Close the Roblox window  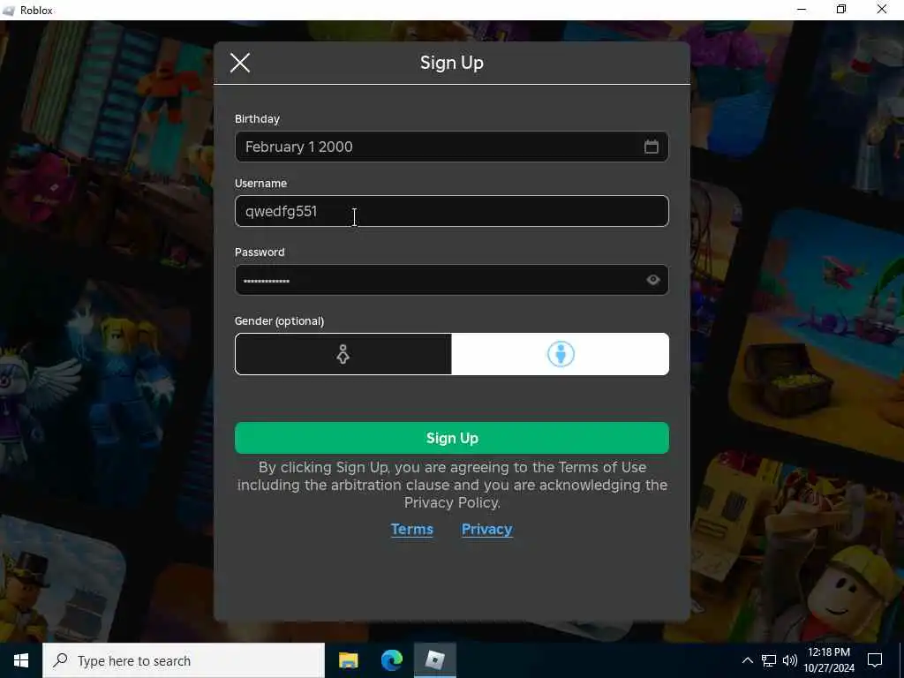tap(882, 10)
